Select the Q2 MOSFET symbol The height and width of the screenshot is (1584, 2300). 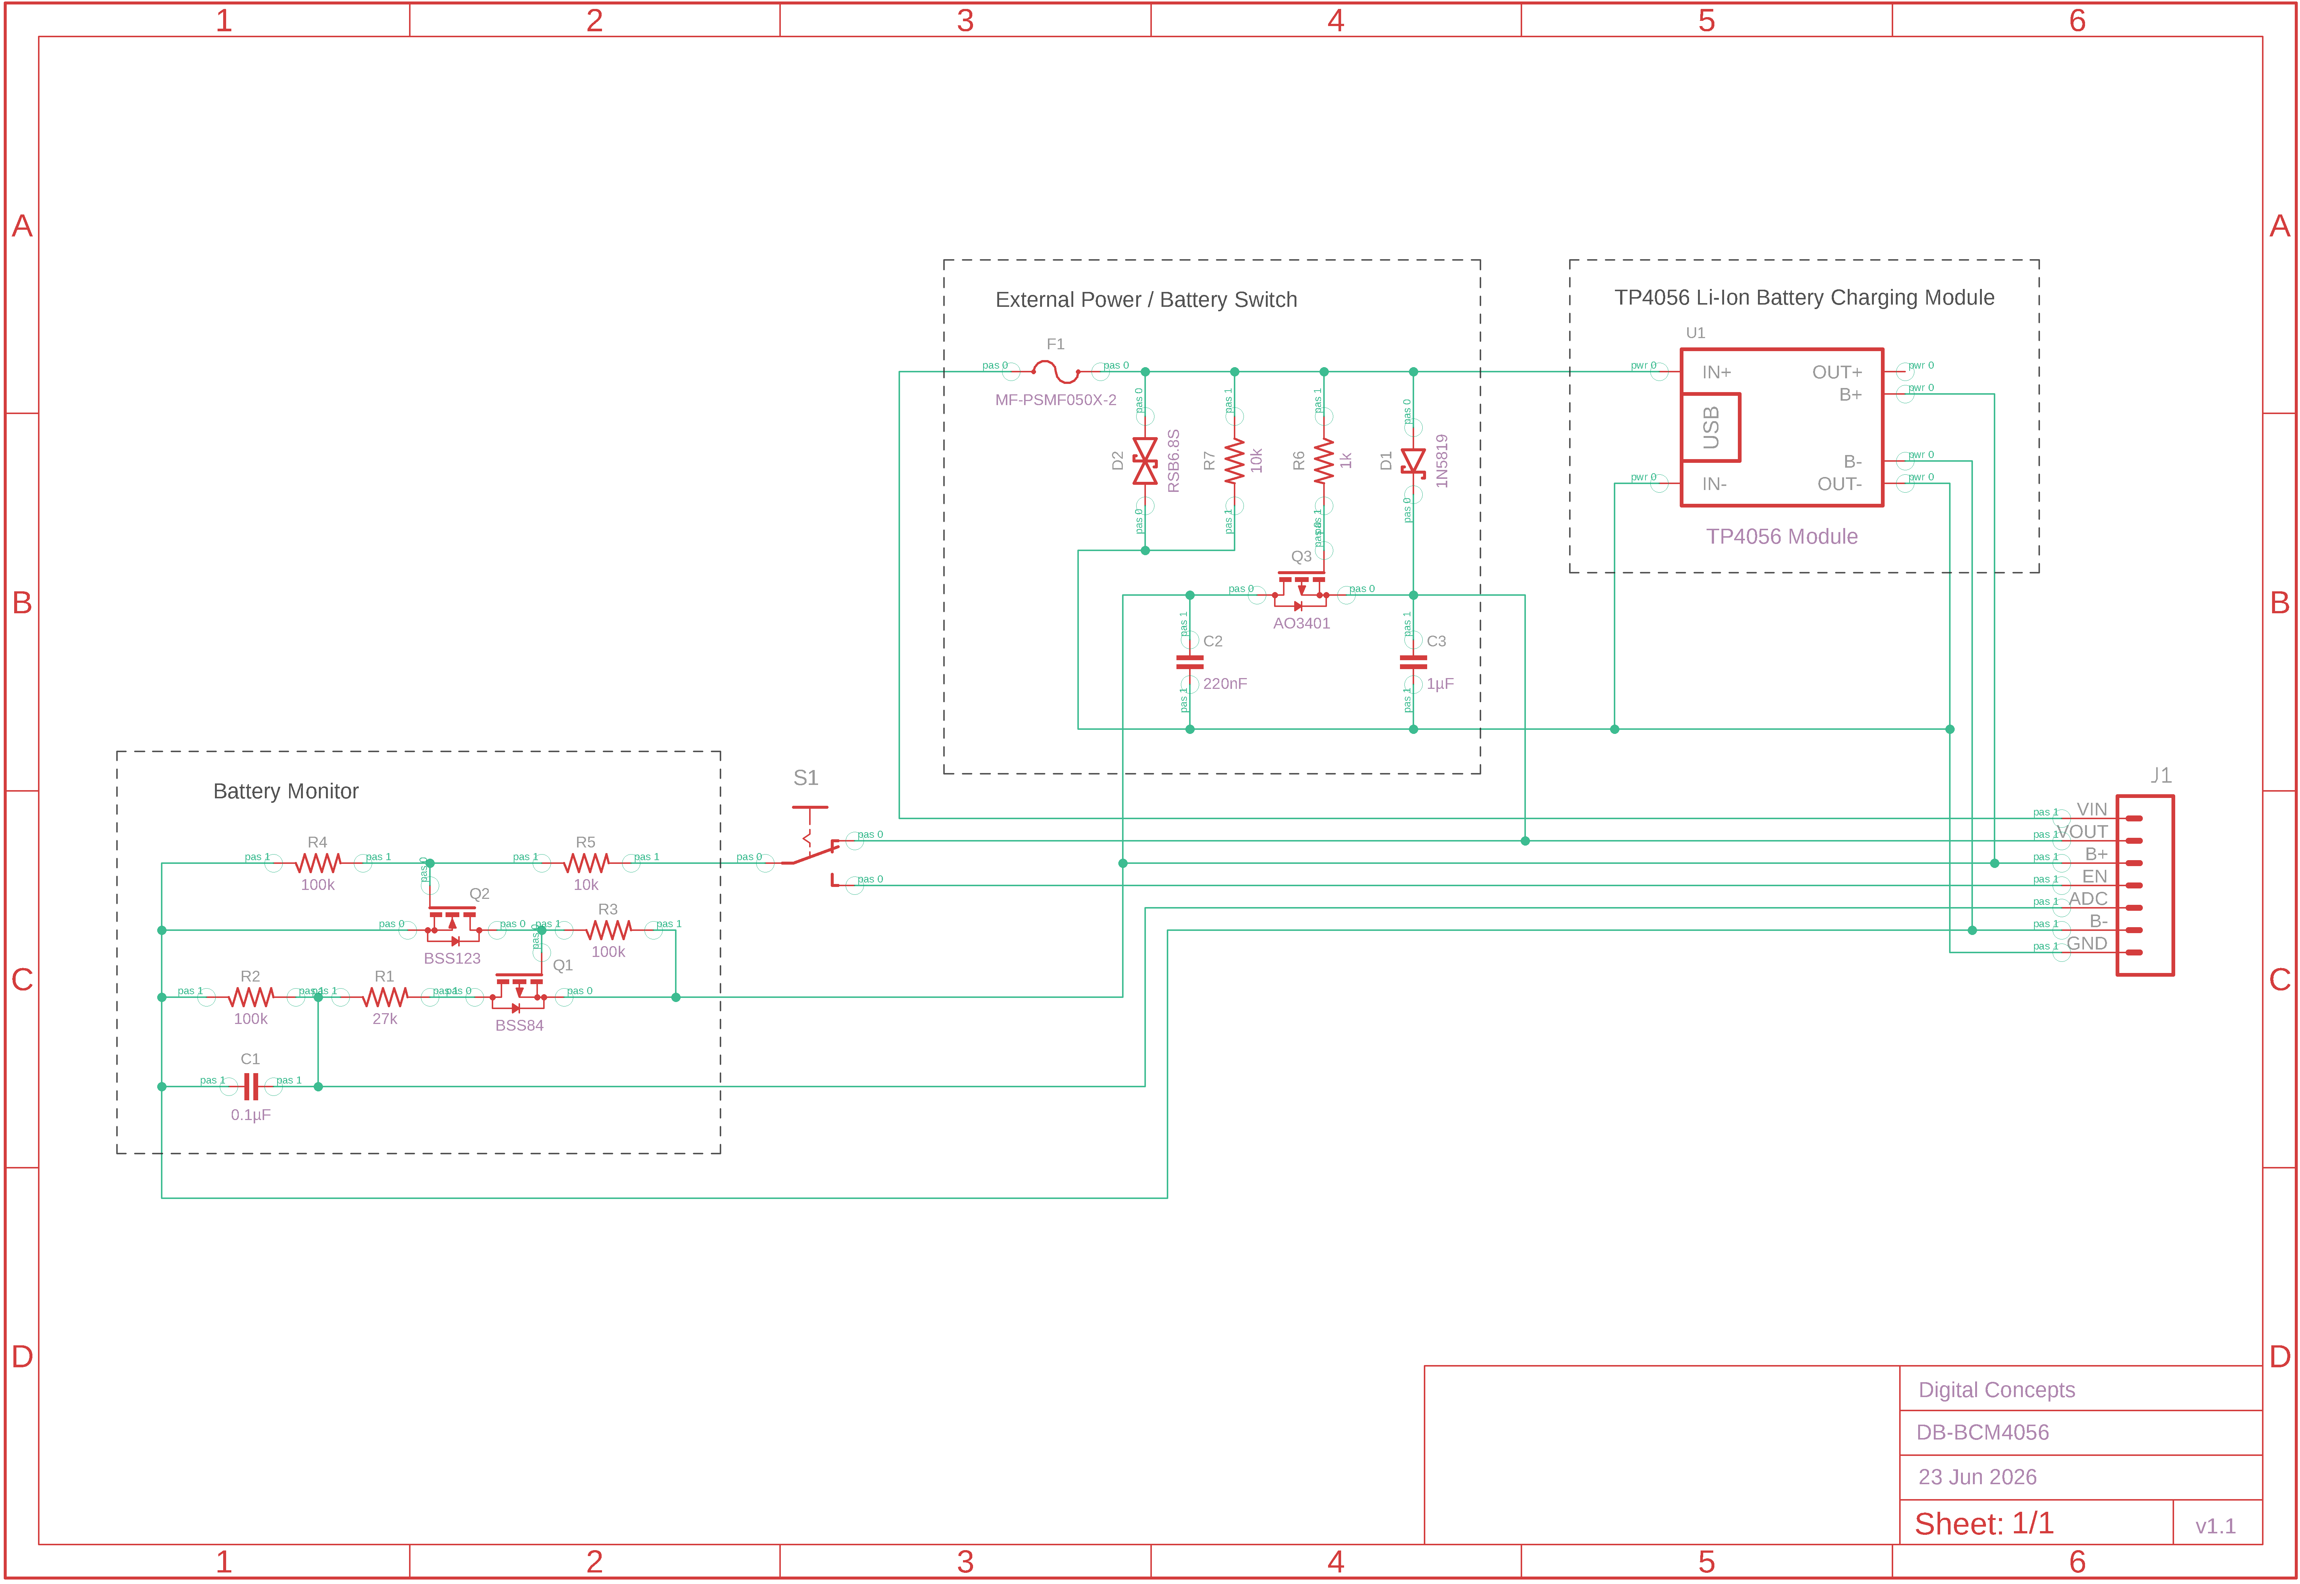point(453,925)
